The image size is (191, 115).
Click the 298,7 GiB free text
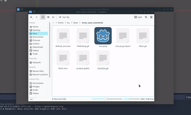147,99
